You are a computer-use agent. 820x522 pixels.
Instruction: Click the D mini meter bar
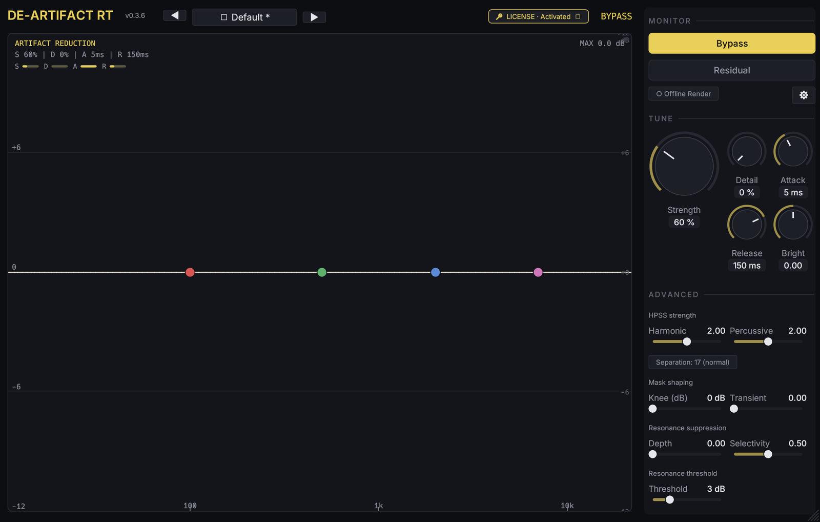tap(59, 67)
